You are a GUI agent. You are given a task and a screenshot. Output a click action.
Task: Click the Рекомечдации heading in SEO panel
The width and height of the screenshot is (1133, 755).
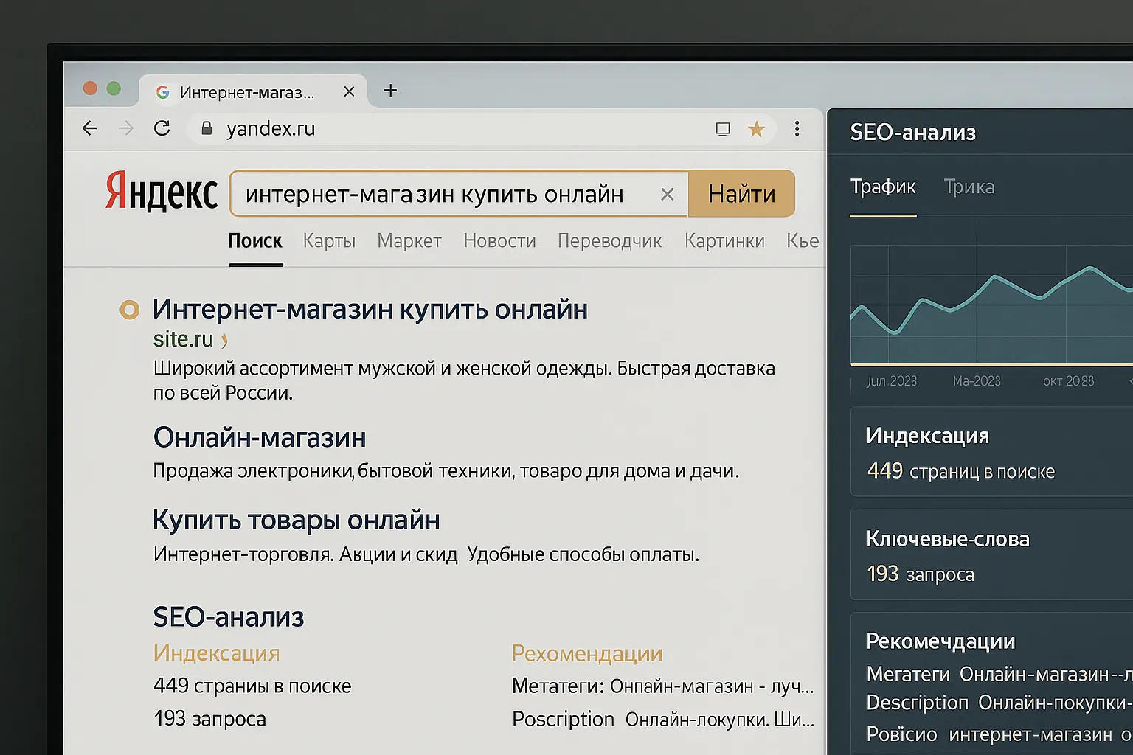pyautogui.click(x=940, y=641)
